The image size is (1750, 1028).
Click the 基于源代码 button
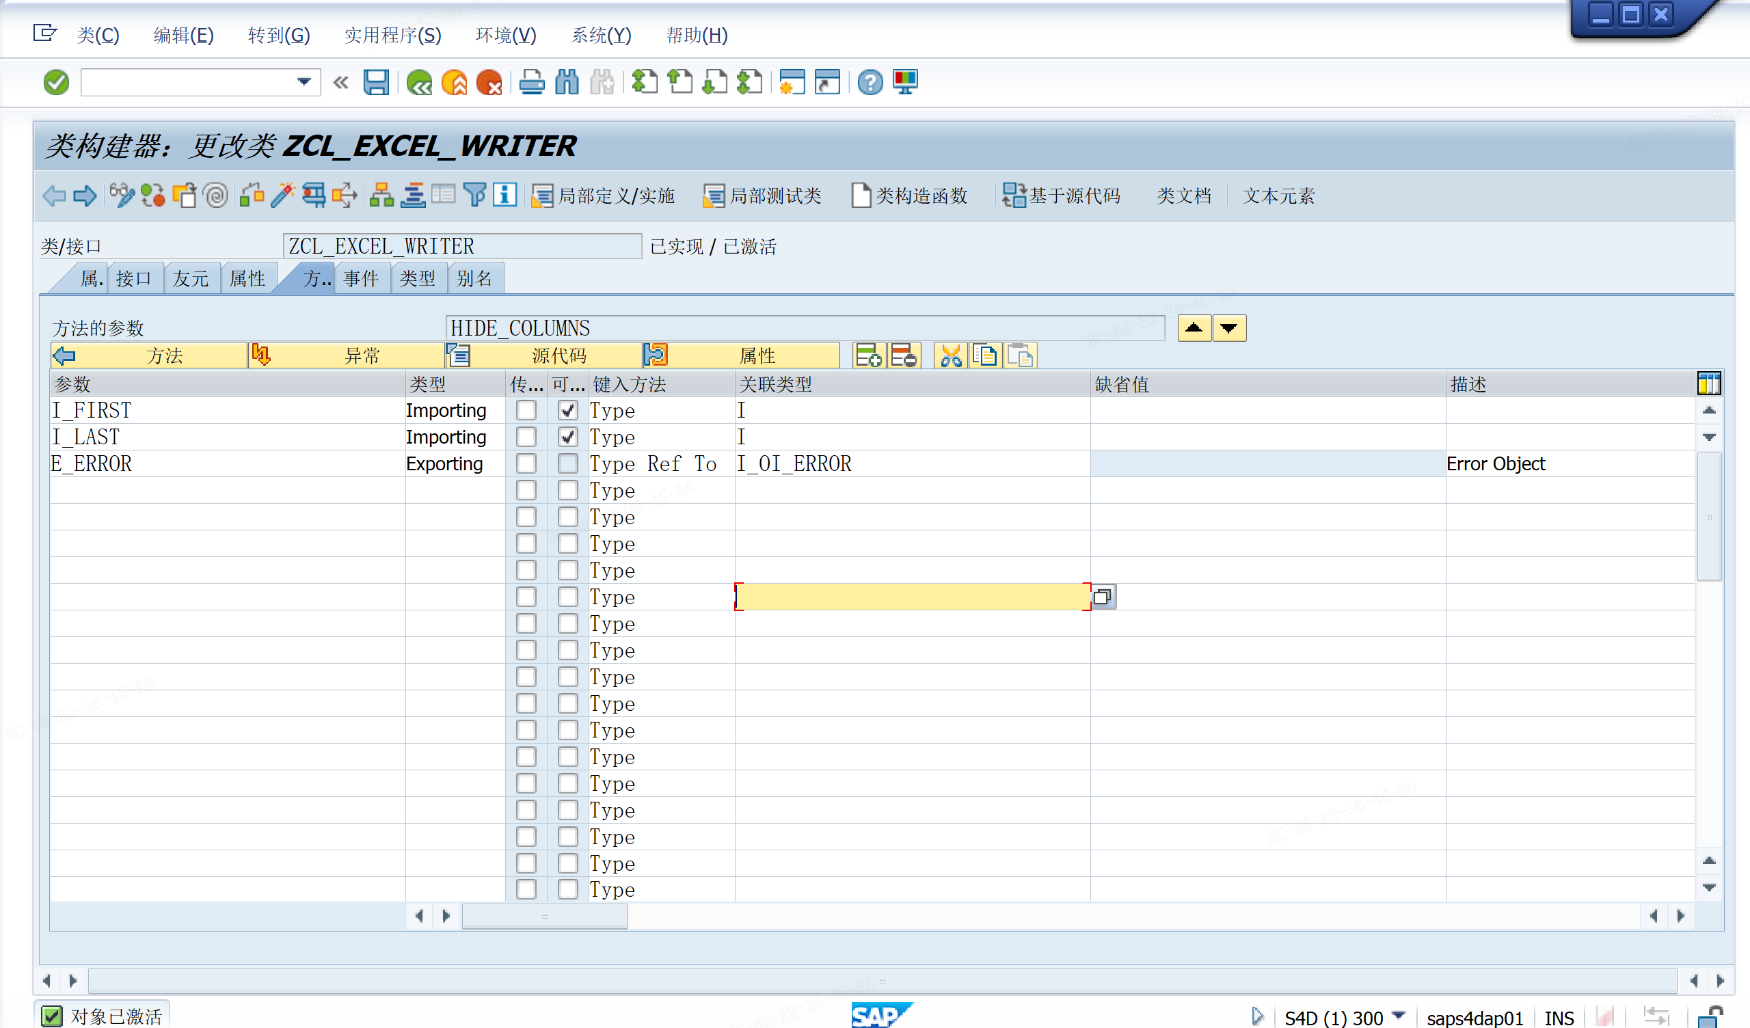[1062, 196]
